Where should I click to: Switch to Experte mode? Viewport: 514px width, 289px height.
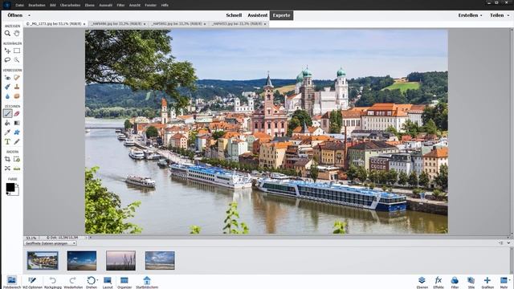(x=281, y=15)
